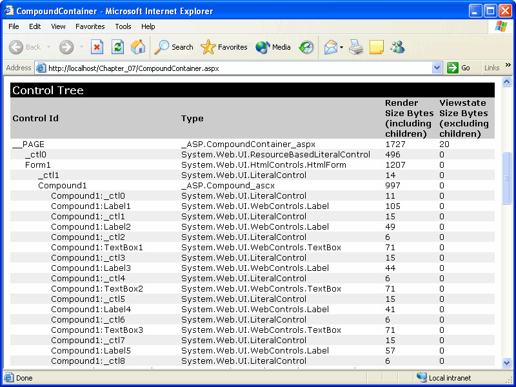
Task: Open the View menu
Action: pos(58,26)
